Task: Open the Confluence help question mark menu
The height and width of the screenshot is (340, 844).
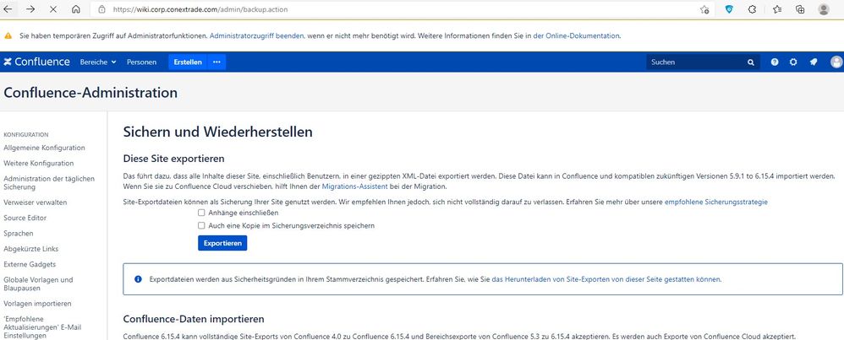Action: coord(775,62)
